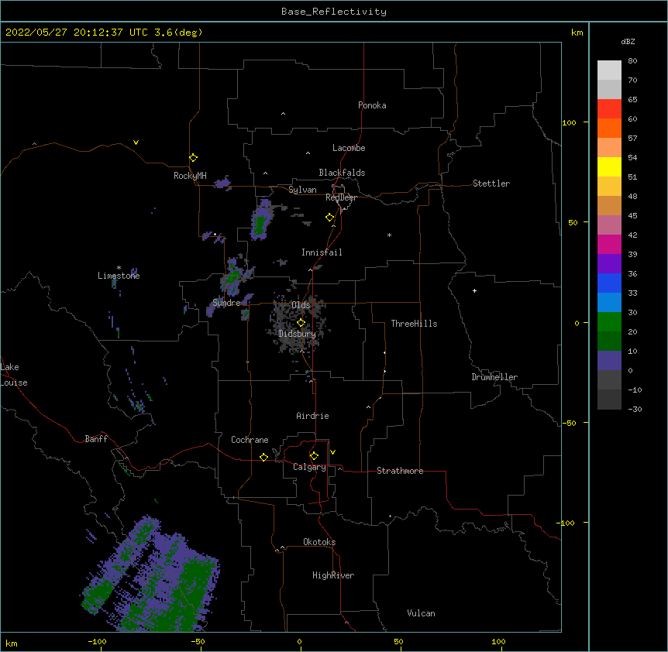Click the 80 value on the dBZ scale
Viewport: 668px width, 652px height.
coord(632,61)
